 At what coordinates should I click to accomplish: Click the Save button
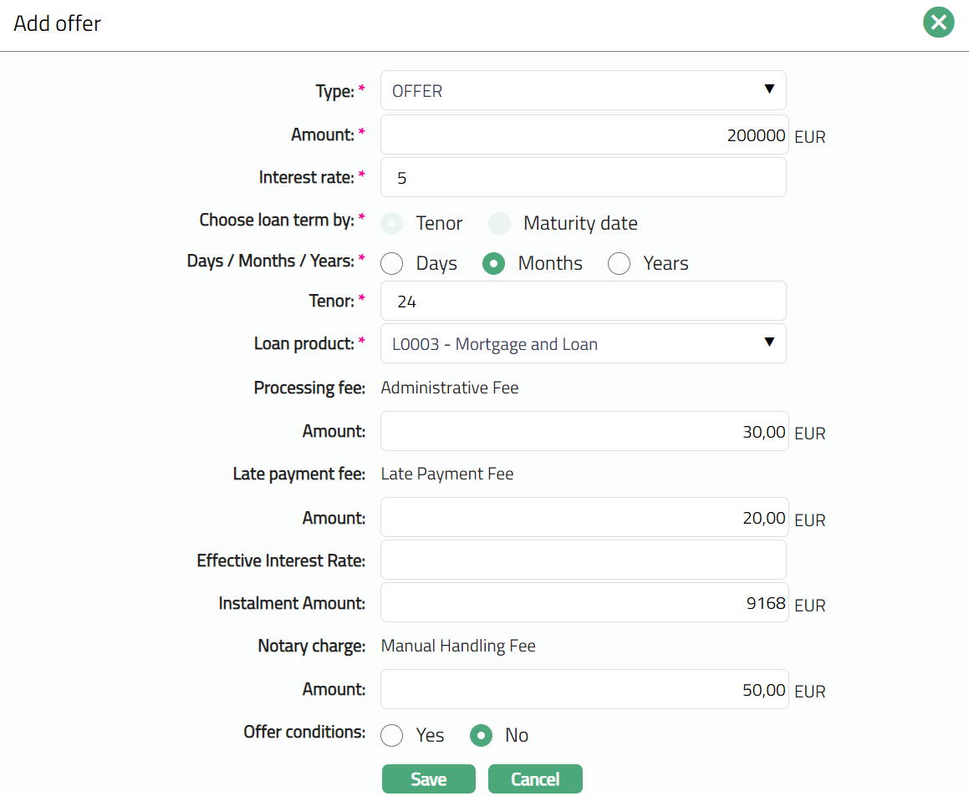(x=428, y=778)
